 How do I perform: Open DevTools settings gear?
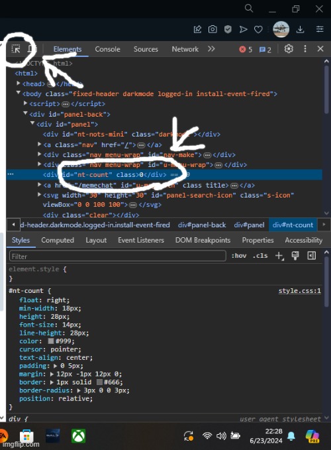point(289,49)
